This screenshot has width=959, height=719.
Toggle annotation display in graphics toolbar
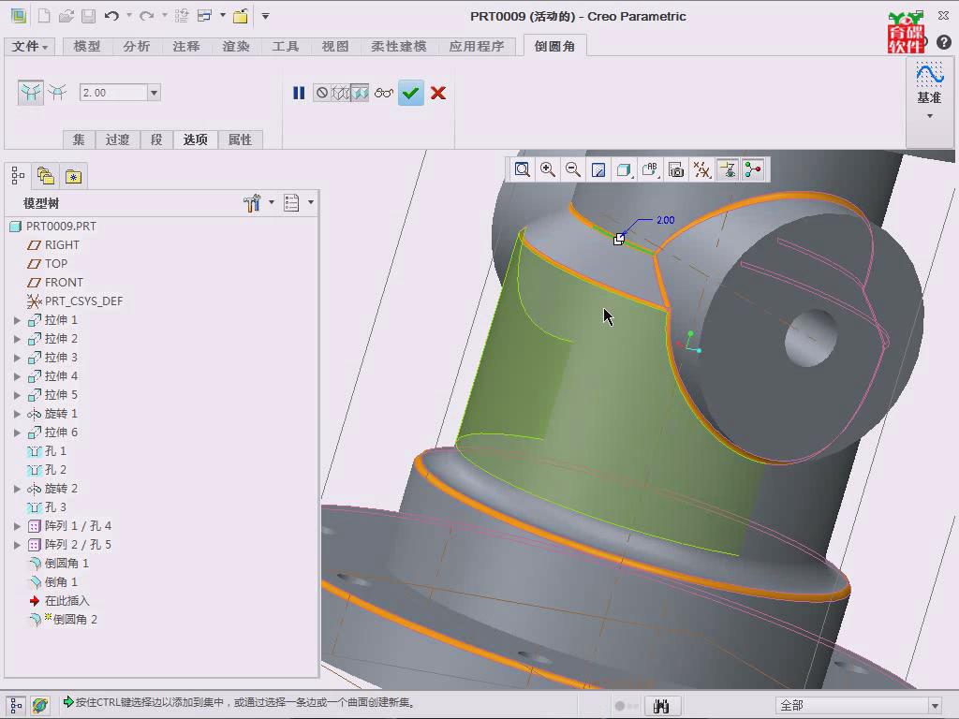tap(727, 169)
